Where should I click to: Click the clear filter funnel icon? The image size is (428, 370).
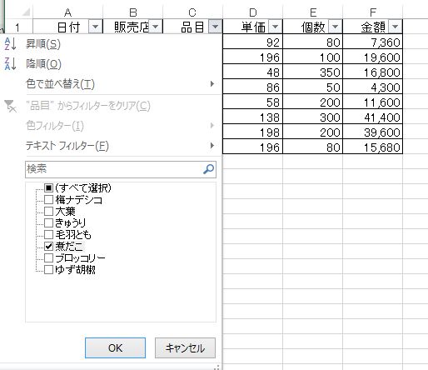point(10,106)
